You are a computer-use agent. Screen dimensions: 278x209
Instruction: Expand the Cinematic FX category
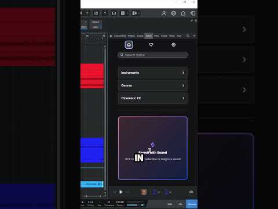point(152,98)
